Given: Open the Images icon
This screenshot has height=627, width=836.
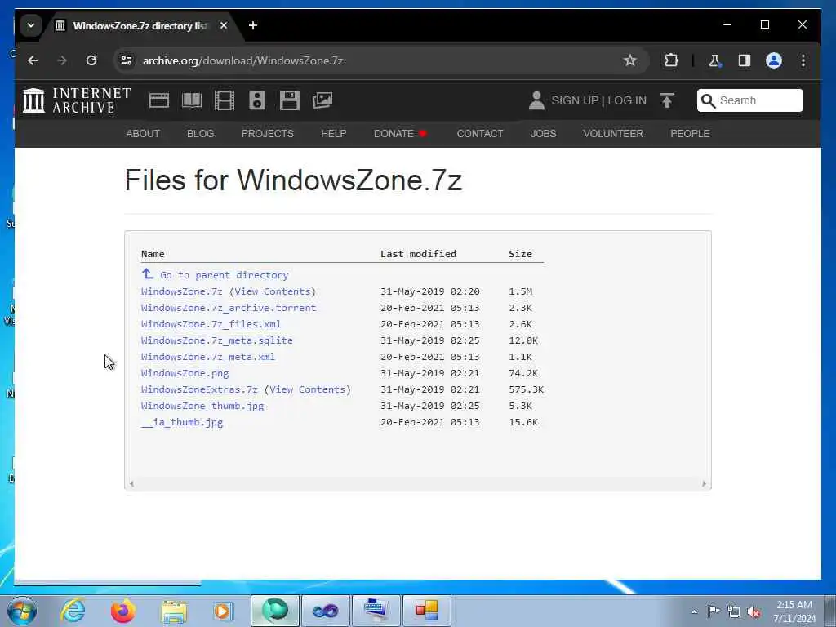Looking at the screenshot, I should click(x=322, y=100).
